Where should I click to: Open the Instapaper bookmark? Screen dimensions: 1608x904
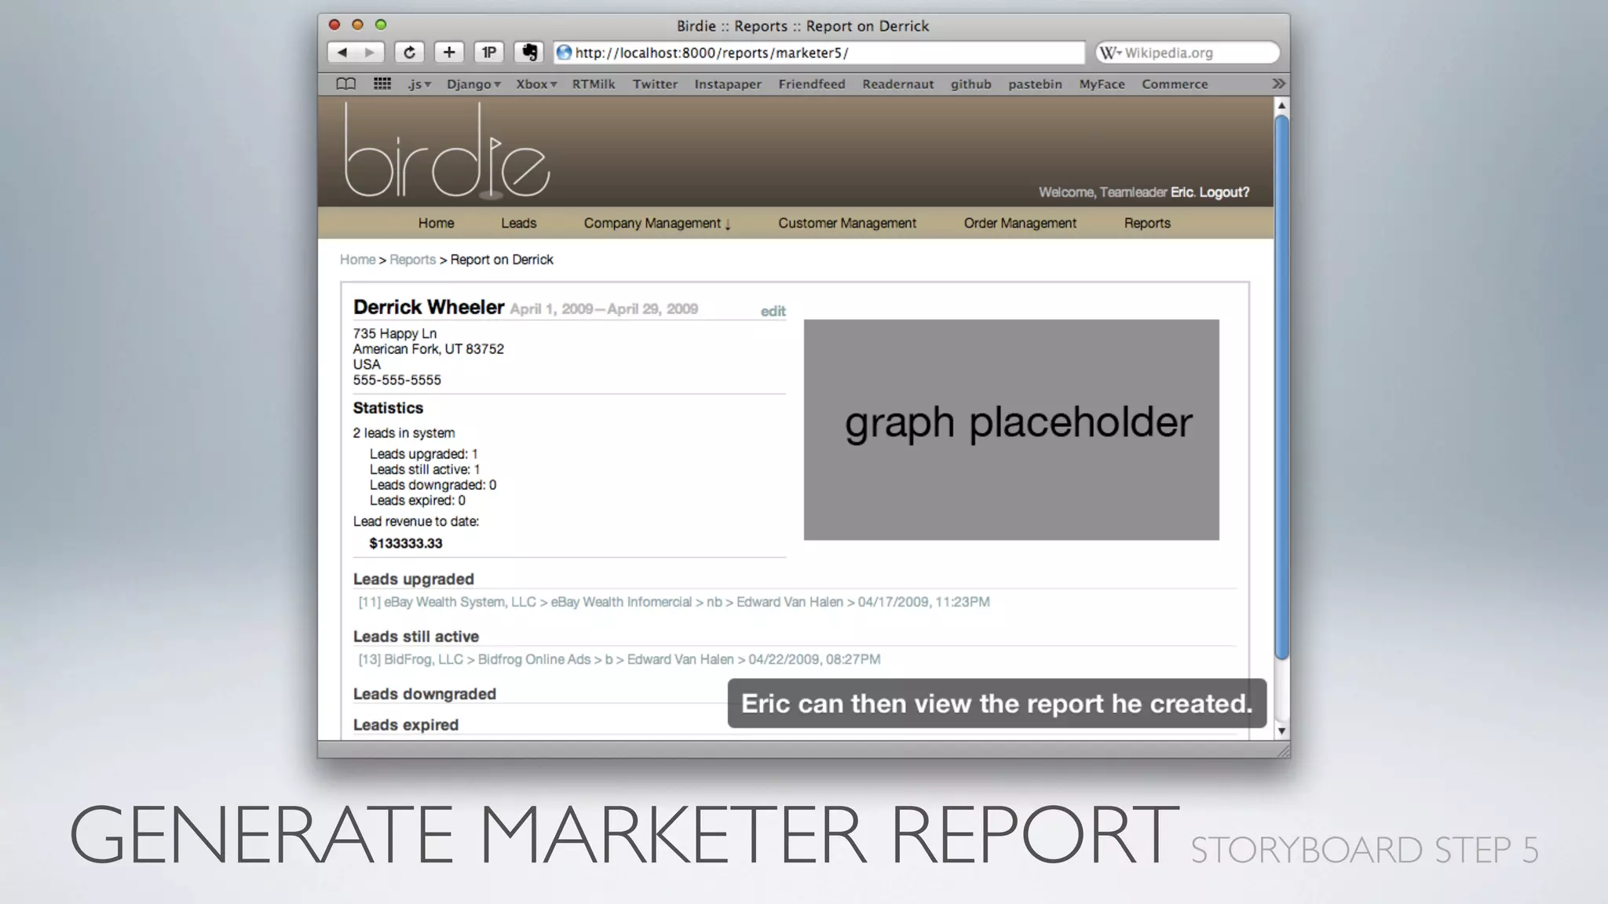pos(728,84)
